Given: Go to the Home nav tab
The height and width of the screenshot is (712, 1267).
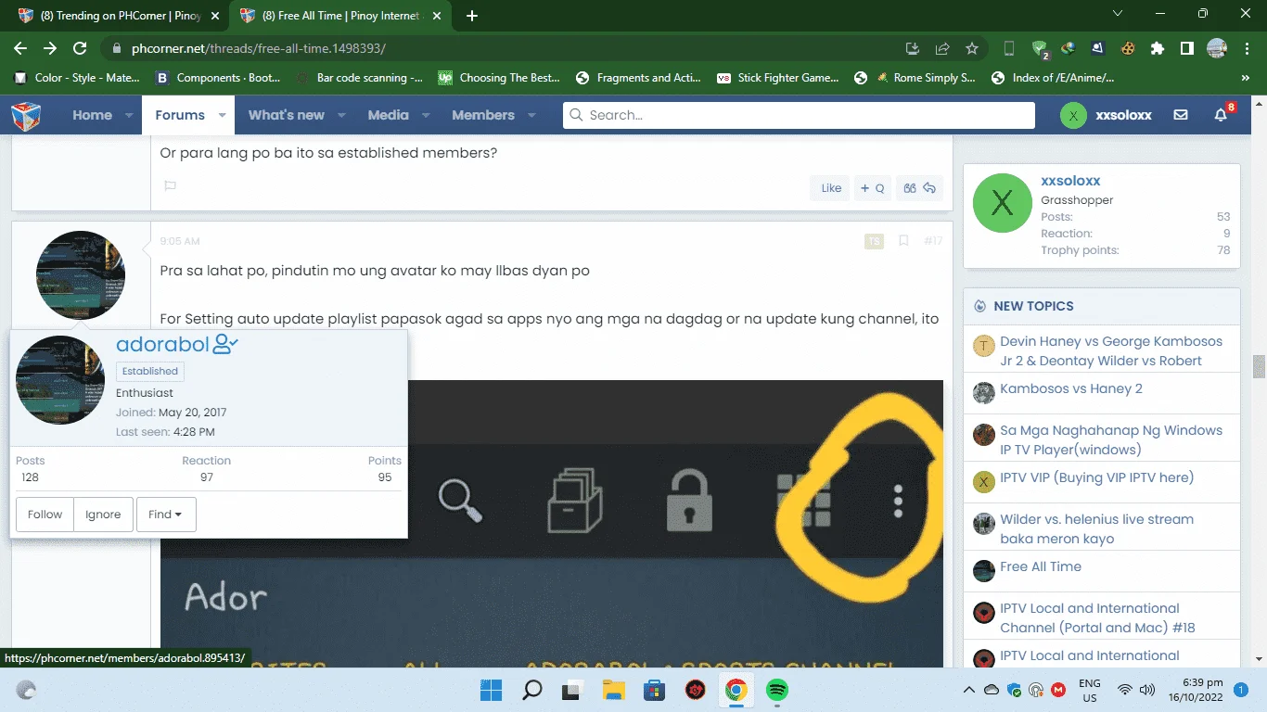Looking at the screenshot, I should [x=92, y=115].
